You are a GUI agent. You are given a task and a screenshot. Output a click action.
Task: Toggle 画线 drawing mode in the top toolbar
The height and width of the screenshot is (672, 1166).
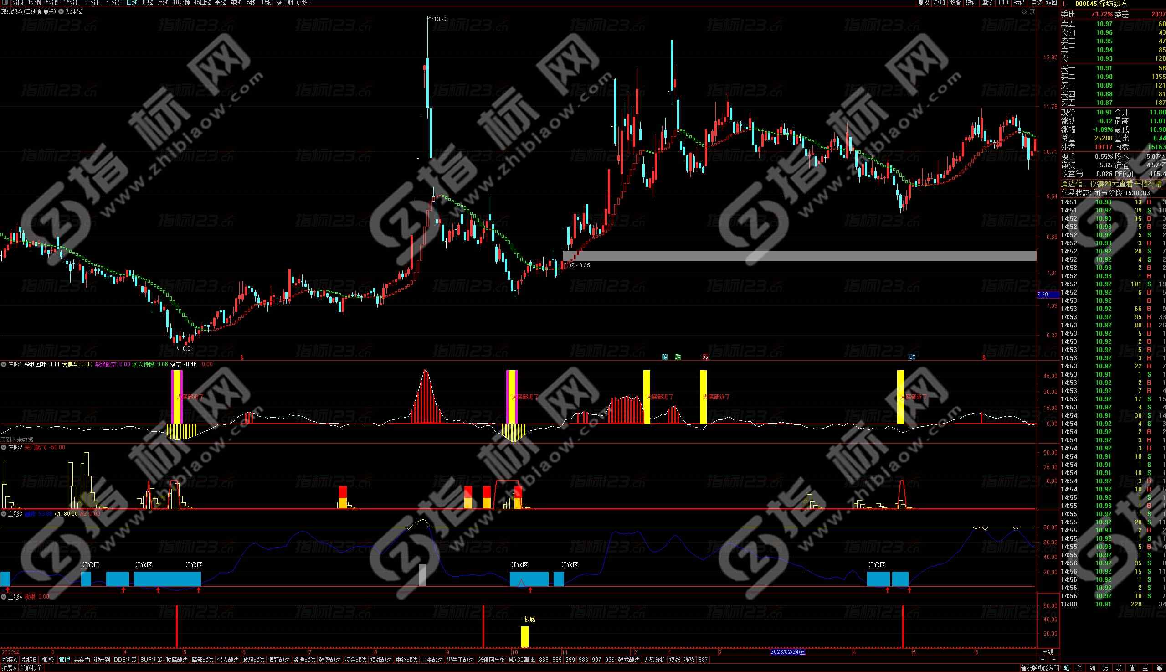coord(986,3)
